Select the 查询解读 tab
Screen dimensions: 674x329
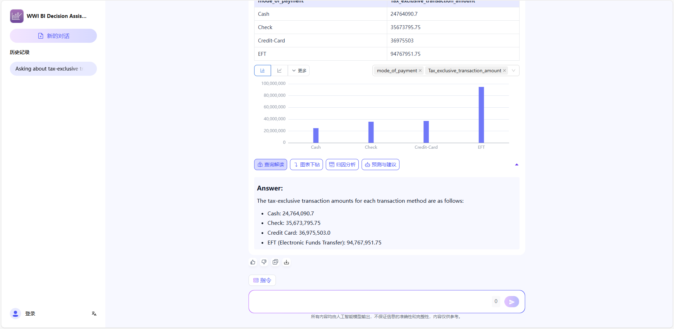pos(271,164)
